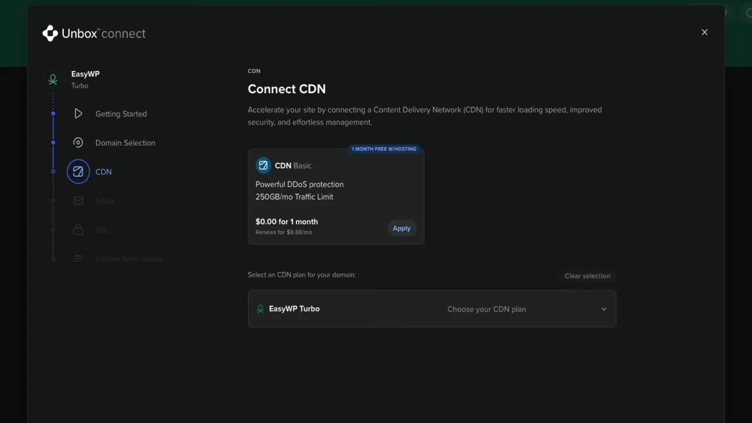Screen dimensions: 752x423
Task: Click the 1 Month Free w/Hosting badge
Action: tap(384, 149)
